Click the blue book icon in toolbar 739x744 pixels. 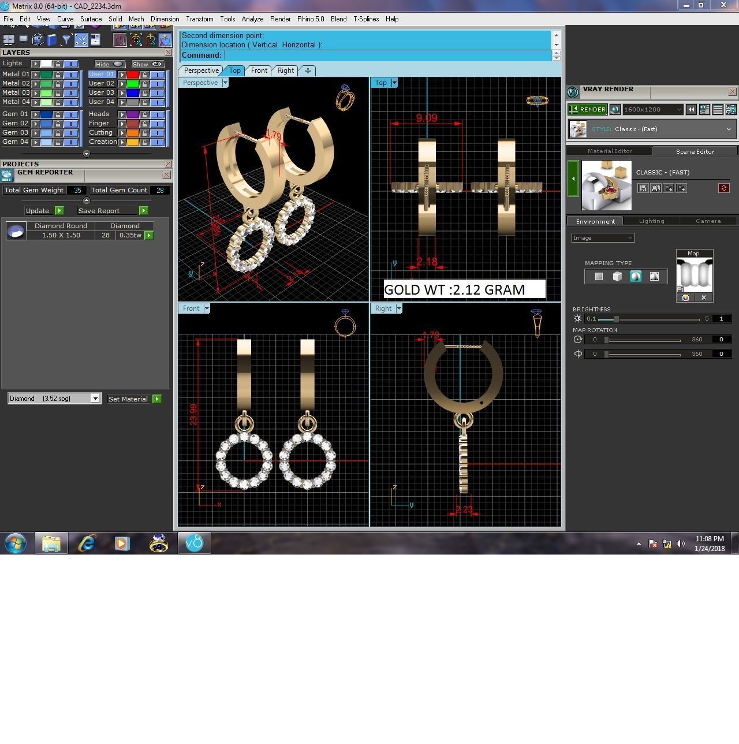coord(52,39)
